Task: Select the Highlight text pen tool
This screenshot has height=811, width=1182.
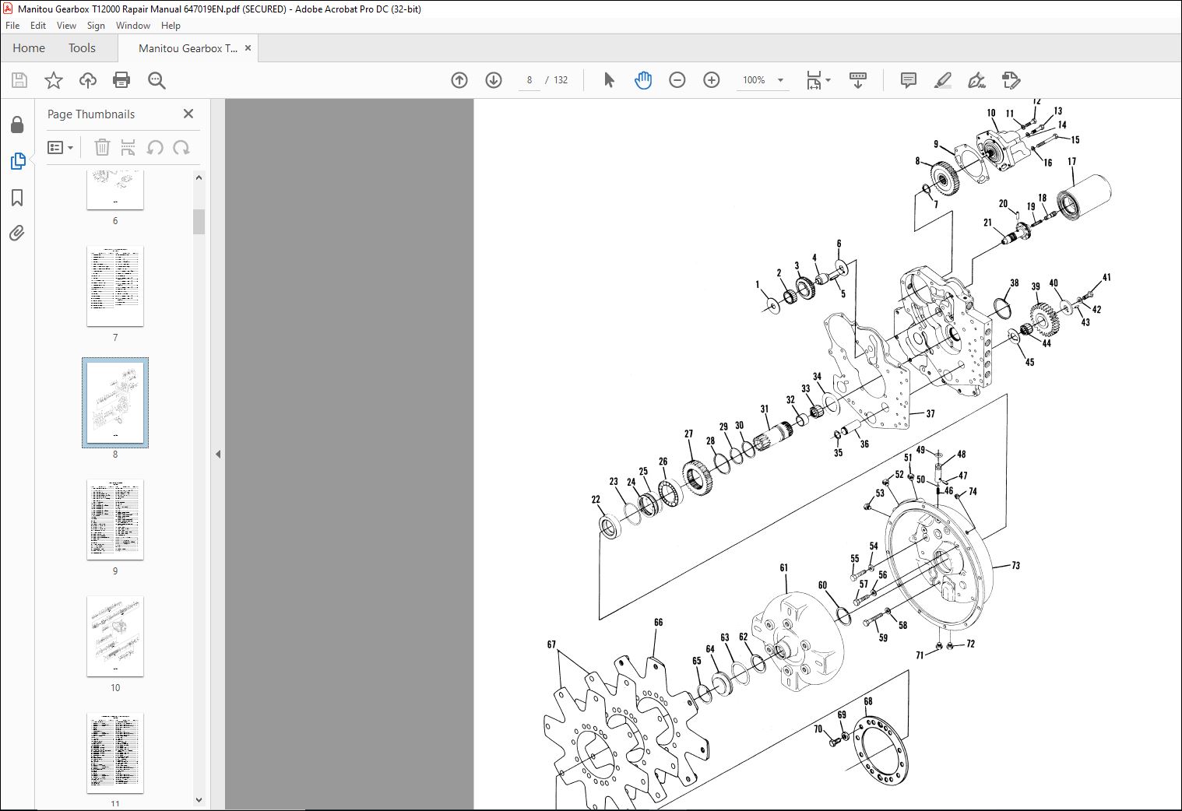Action: pos(942,80)
